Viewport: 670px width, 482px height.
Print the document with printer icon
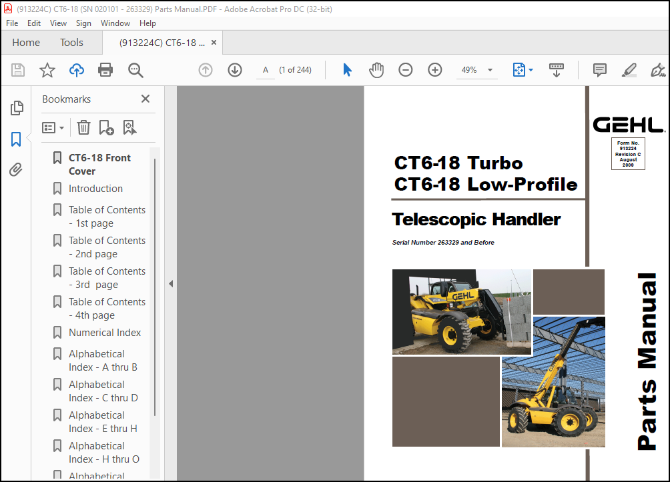point(105,69)
